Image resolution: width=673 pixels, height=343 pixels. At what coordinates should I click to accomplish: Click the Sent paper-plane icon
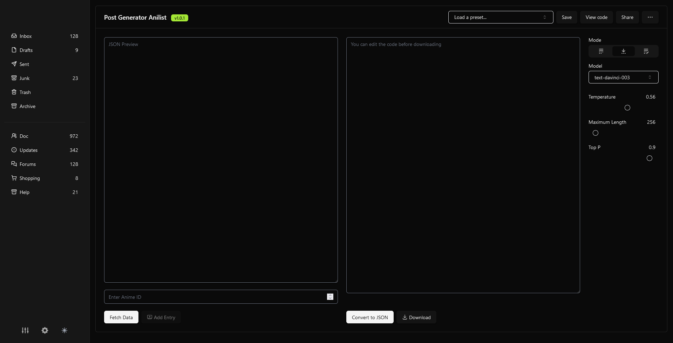[14, 64]
